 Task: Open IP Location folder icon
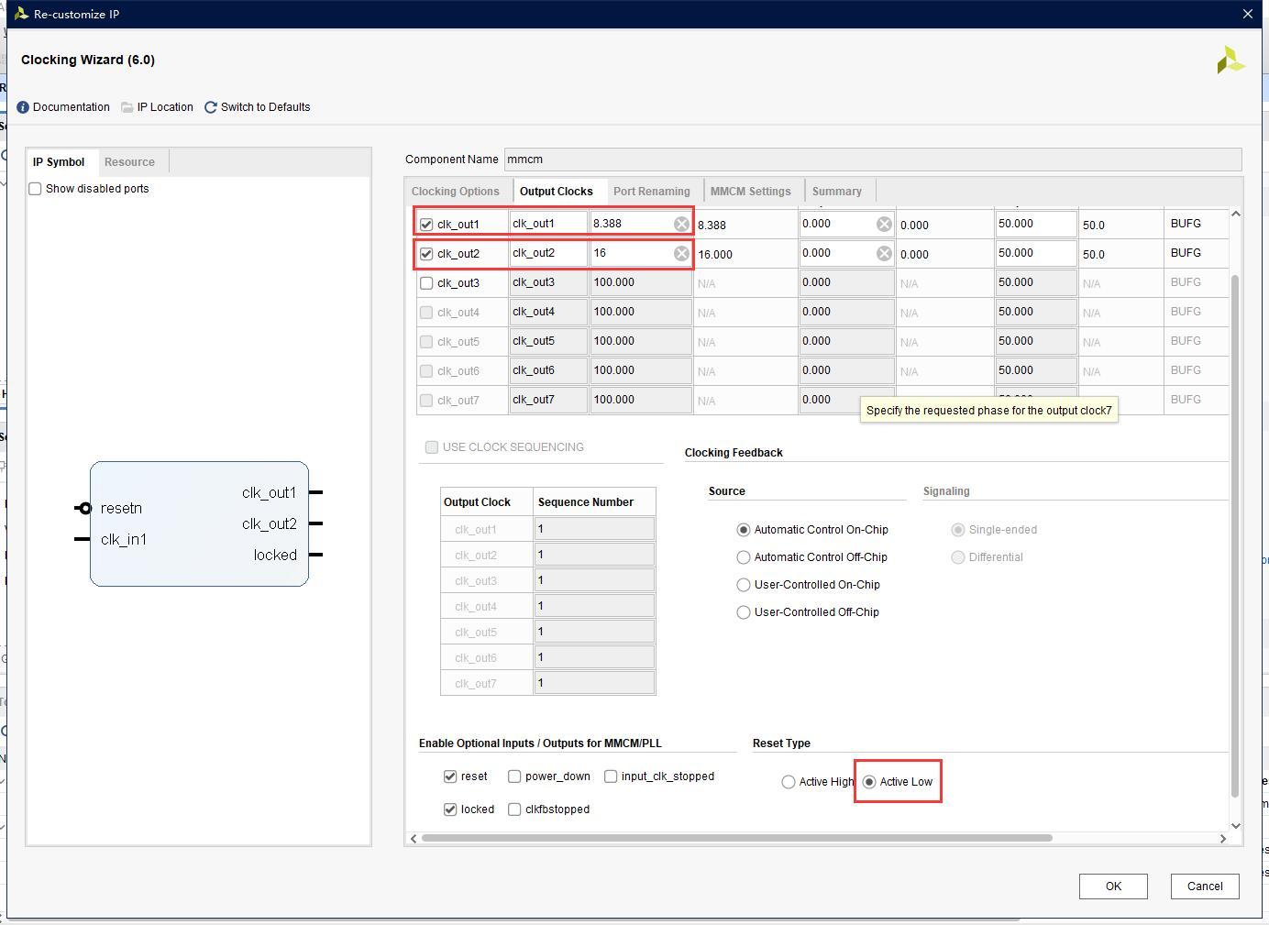point(127,107)
